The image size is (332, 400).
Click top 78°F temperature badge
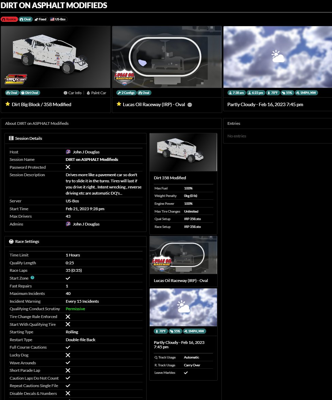[273, 93]
